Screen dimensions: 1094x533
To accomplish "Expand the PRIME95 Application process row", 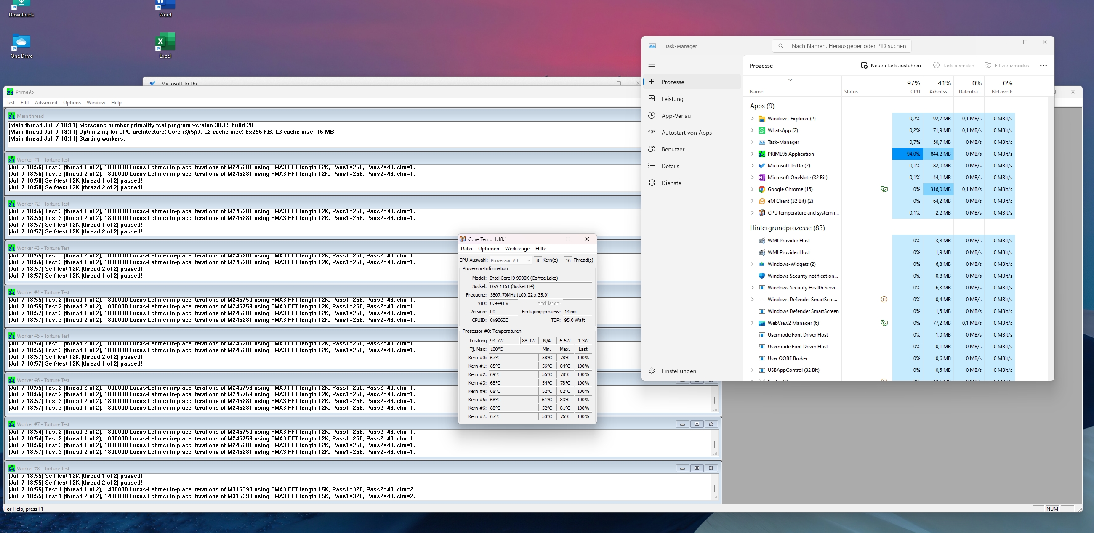I will point(752,154).
